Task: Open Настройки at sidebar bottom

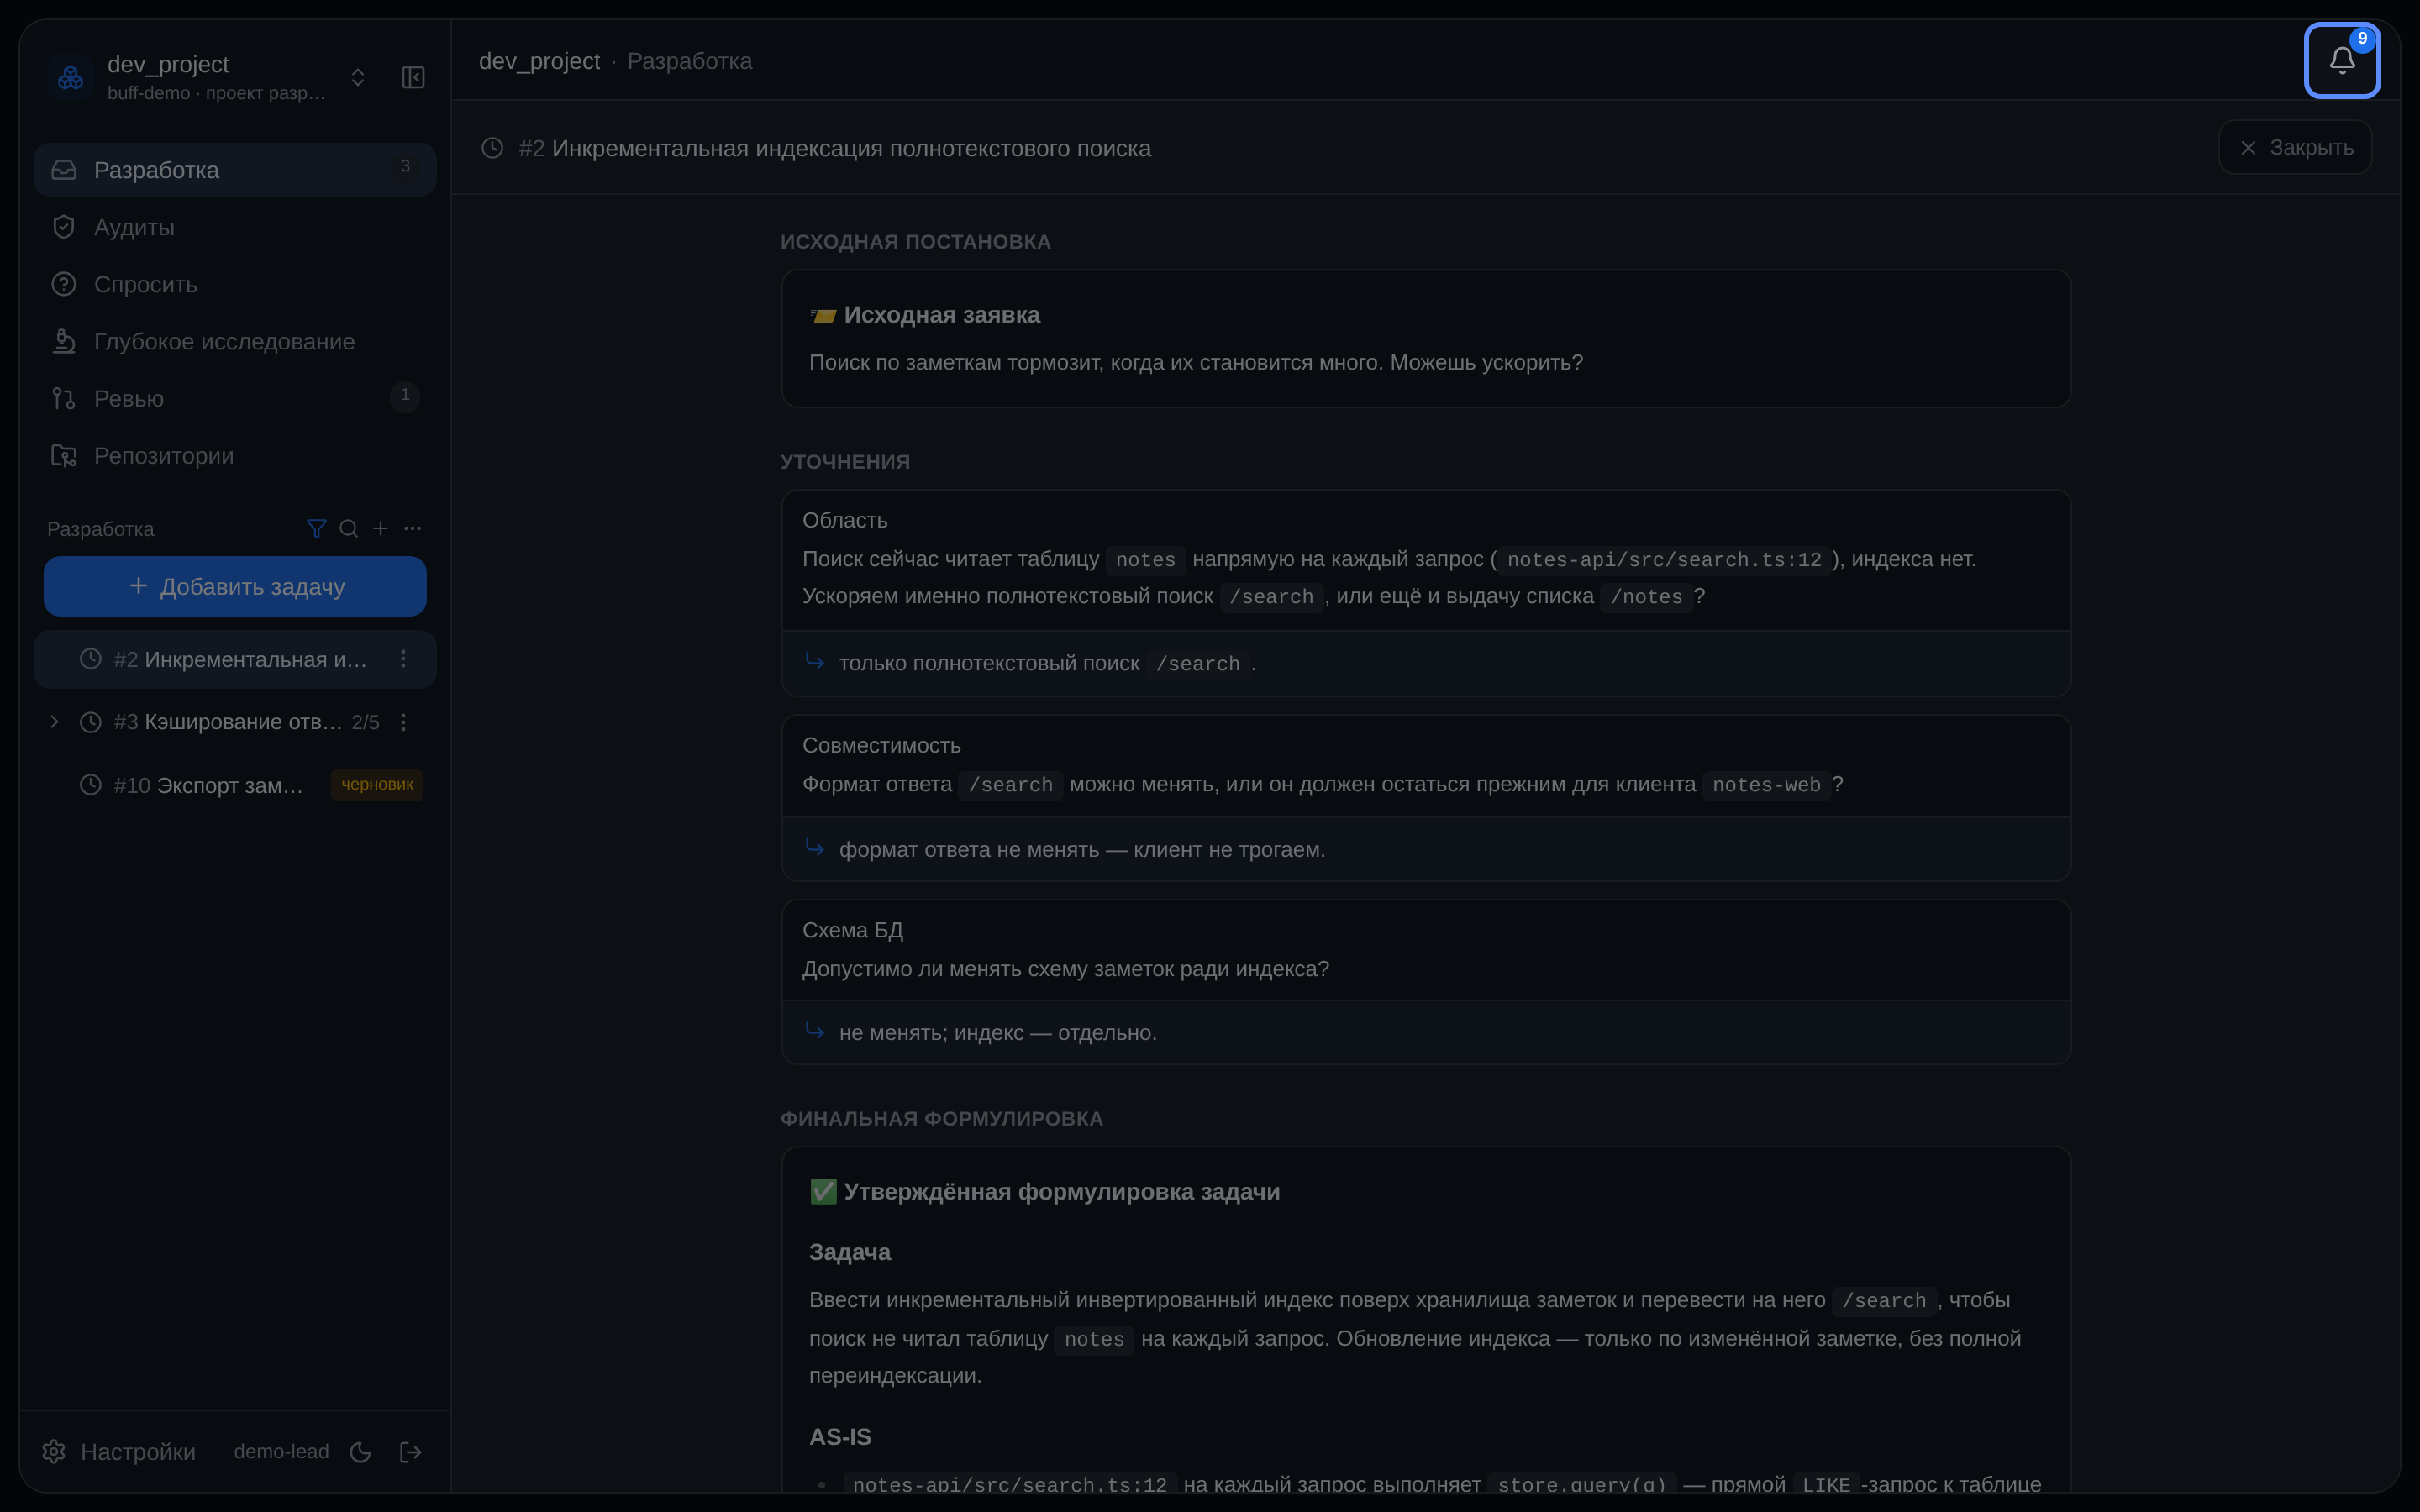Action: pos(119,1452)
